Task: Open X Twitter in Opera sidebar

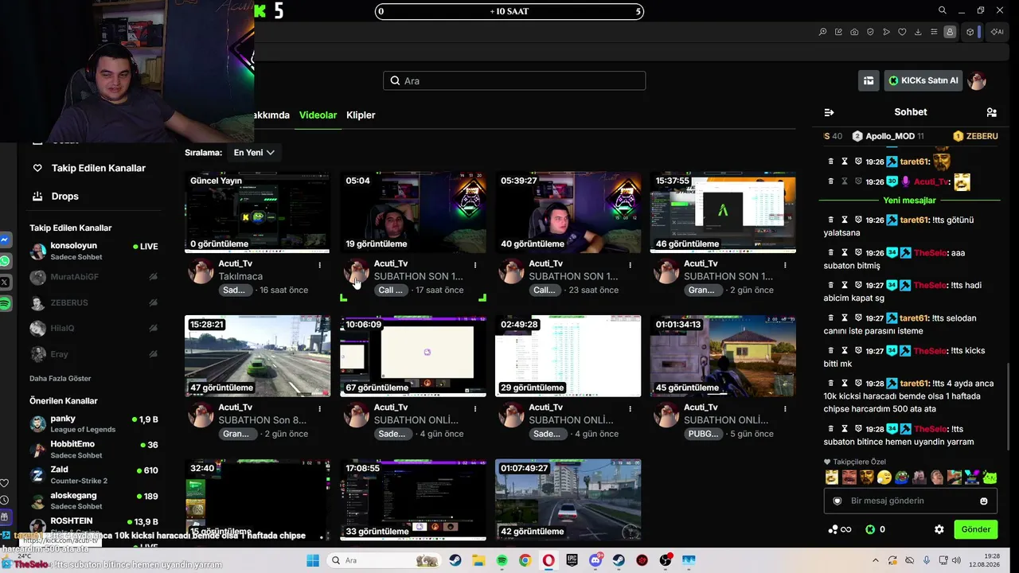Action: [5, 283]
